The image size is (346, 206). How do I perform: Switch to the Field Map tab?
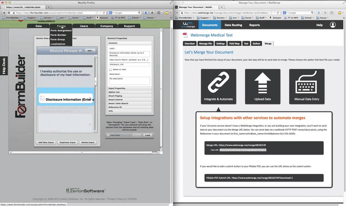click(234, 43)
